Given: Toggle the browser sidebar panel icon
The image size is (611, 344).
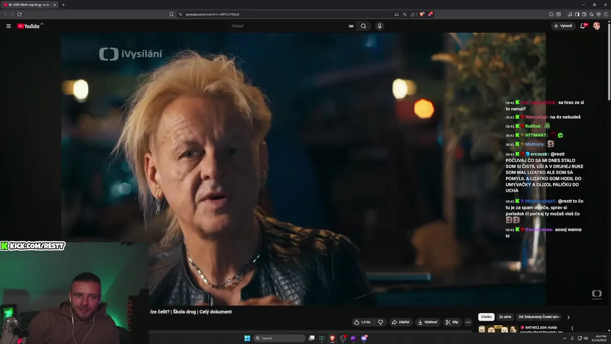Looking at the screenshot, I should click(577, 14).
